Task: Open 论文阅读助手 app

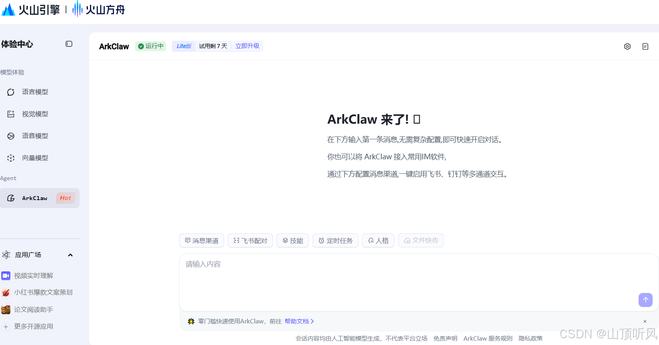Action: 34,310
